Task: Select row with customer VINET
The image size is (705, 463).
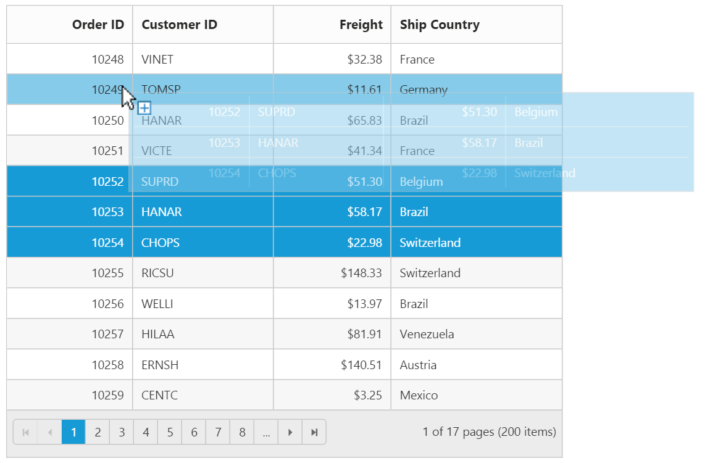Action: (157, 59)
